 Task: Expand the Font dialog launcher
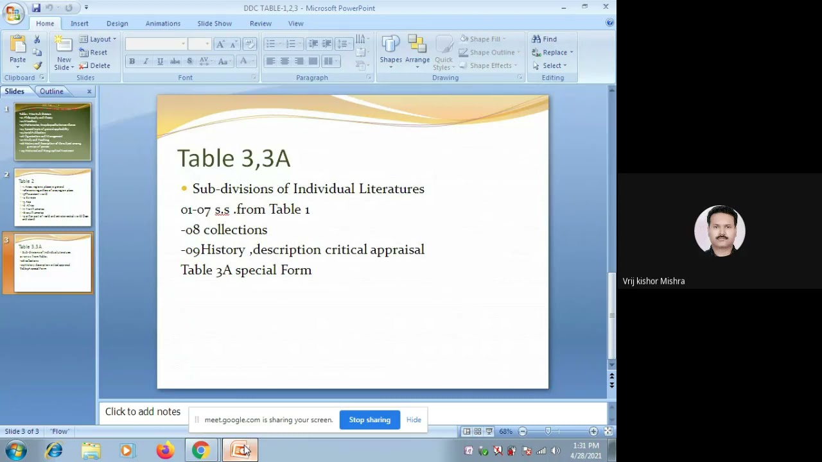pyautogui.click(x=254, y=78)
